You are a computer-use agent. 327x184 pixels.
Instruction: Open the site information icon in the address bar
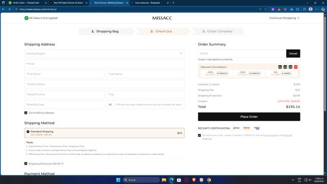point(16,9)
